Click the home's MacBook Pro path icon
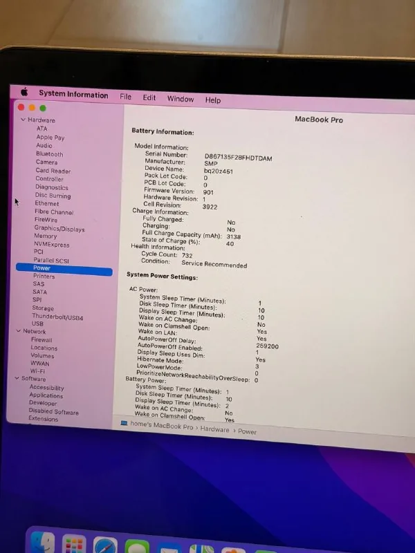This screenshot has width=415, height=553. pos(124,423)
